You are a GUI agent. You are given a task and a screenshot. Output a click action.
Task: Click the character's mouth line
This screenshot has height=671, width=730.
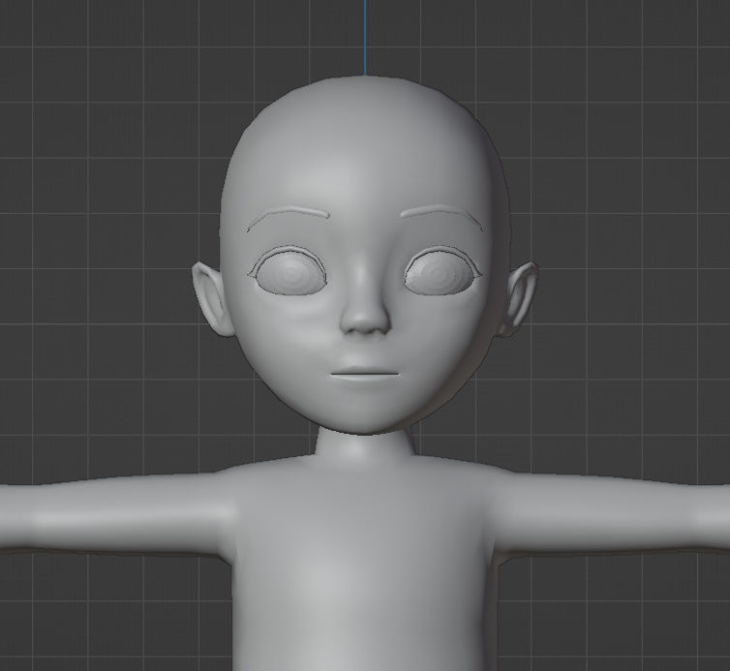(x=365, y=374)
